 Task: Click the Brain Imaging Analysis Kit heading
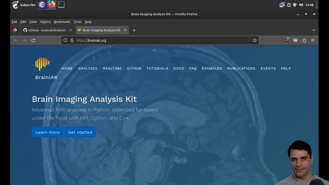[84, 99]
